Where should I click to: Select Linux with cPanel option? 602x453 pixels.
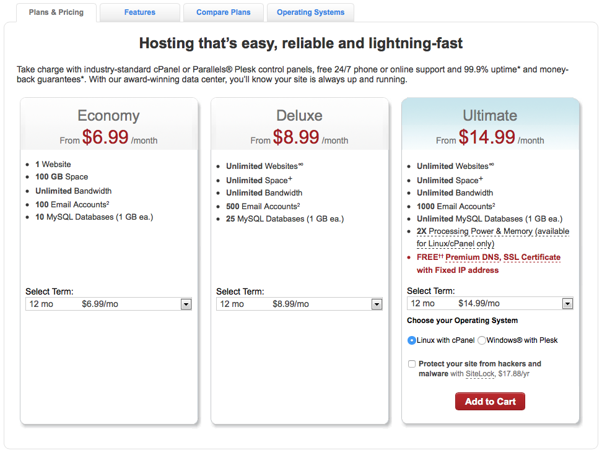[x=412, y=340]
